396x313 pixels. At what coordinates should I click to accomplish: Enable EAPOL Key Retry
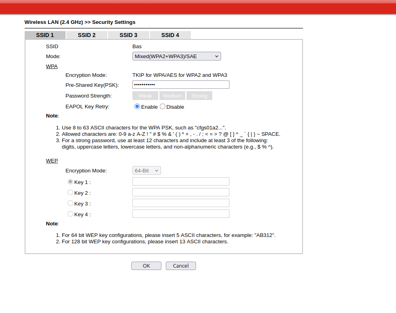137,107
